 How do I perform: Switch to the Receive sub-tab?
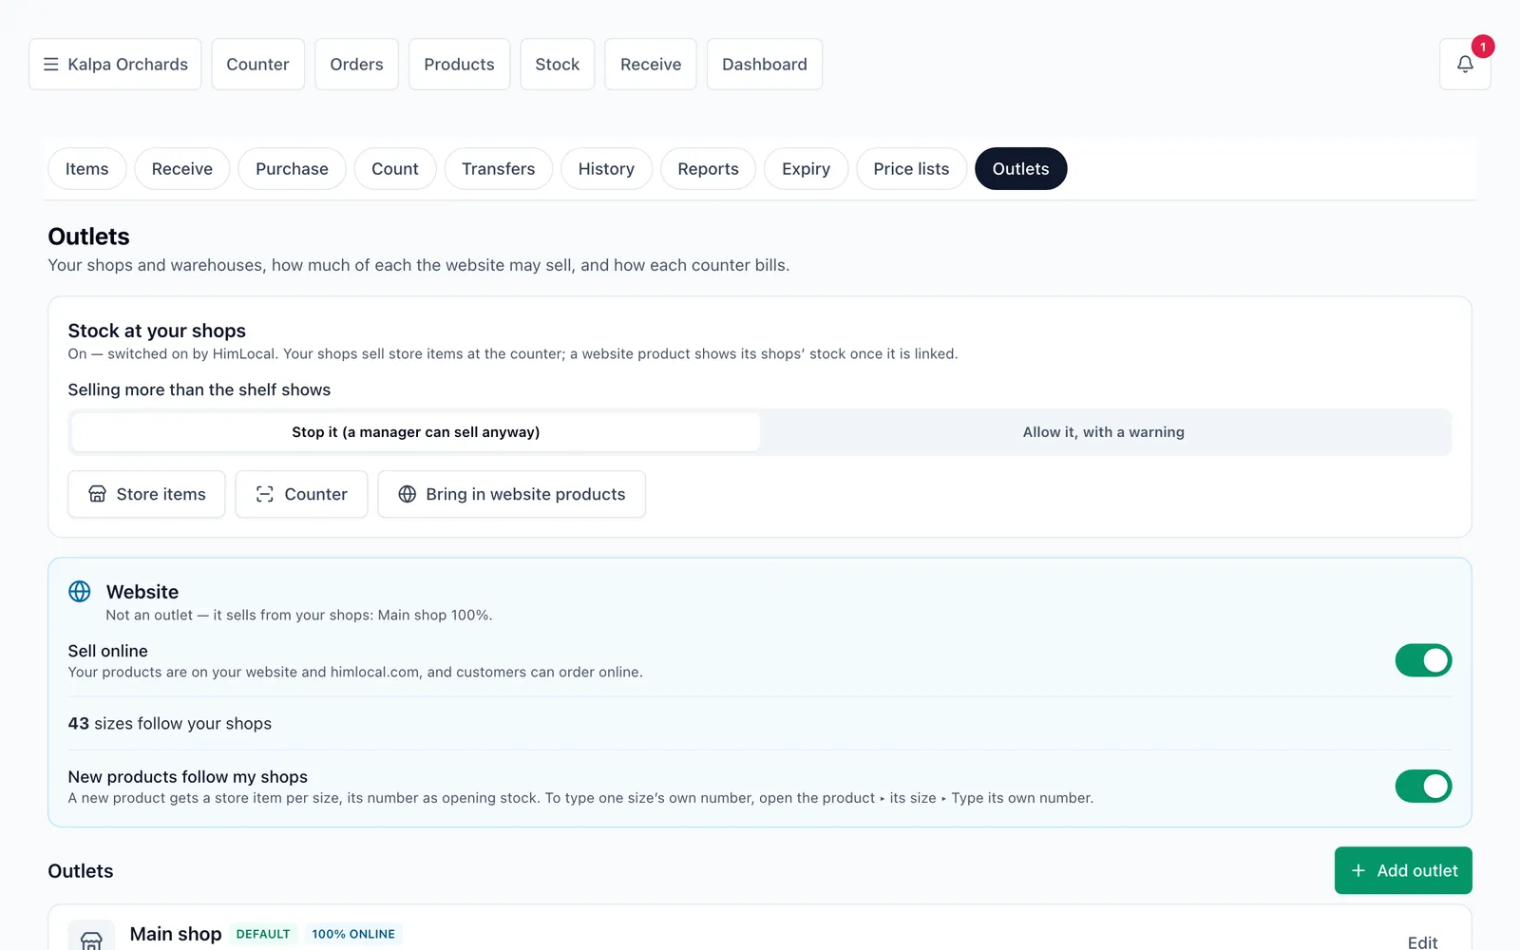pyautogui.click(x=182, y=169)
